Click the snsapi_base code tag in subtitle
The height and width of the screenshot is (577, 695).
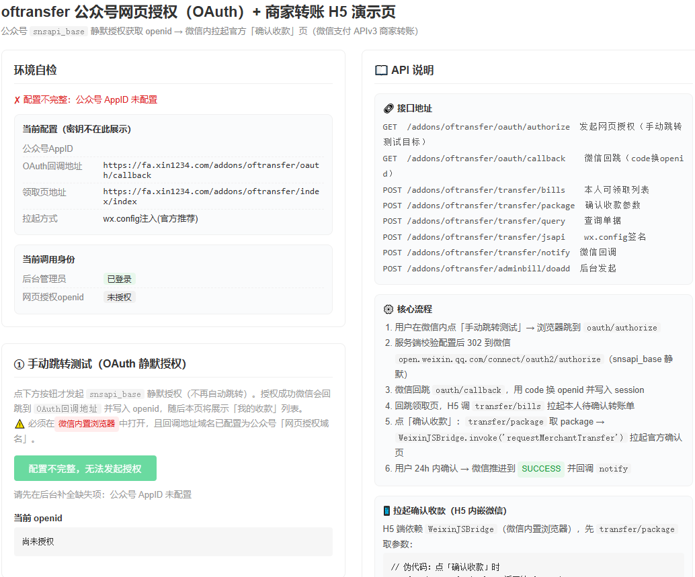point(58,32)
